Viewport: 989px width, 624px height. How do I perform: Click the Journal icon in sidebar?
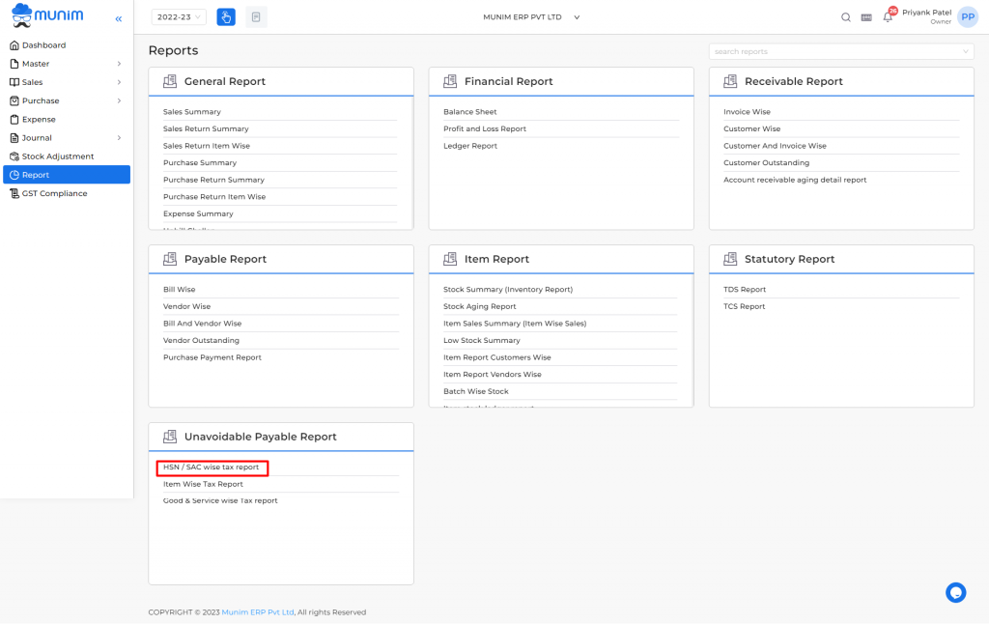coord(14,137)
